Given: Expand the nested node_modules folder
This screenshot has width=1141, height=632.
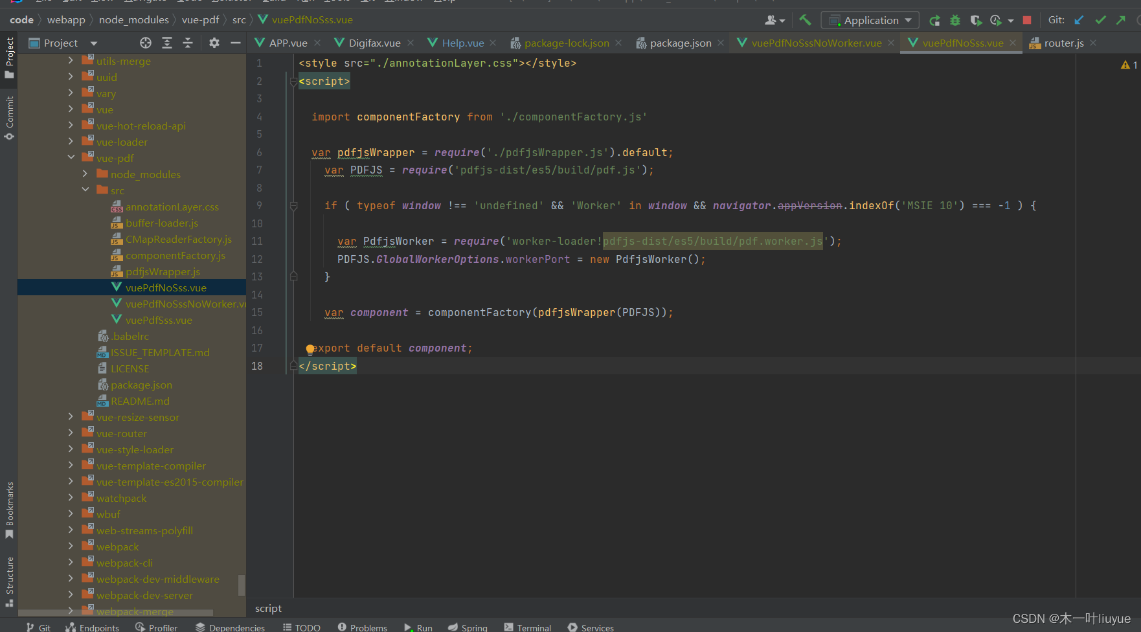Looking at the screenshot, I should (85, 174).
